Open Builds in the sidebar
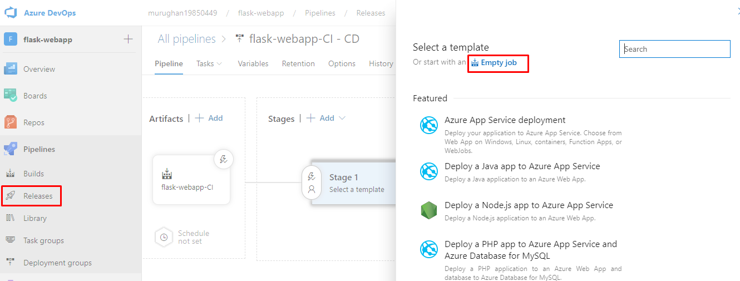 33,174
